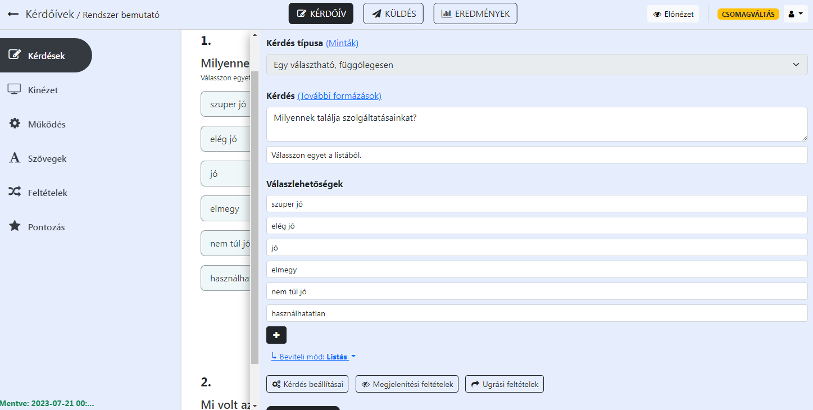The height and width of the screenshot is (410, 813).
Task: Open Ugrási feltételek
Action: coord(505,384)
